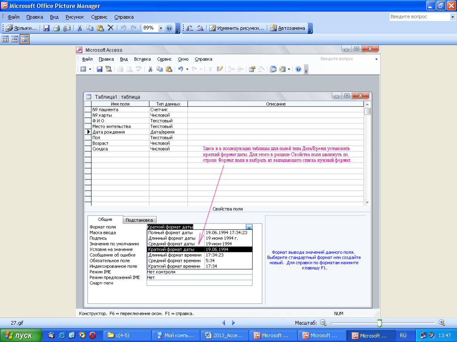This screenshot has width=457, height=342.
Task: Click Введите вопрос field in Picture Manager
Action: pos(420,17)
